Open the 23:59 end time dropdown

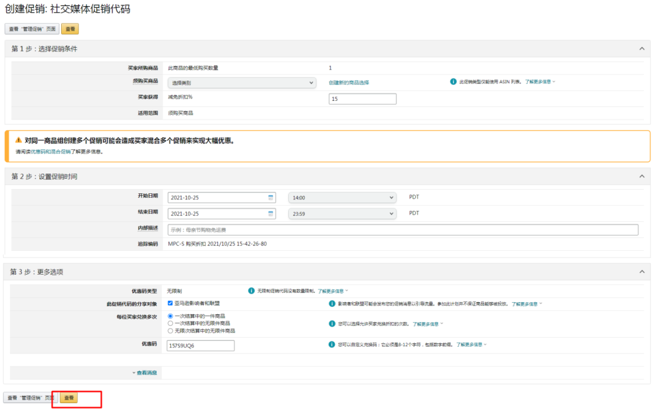(342, 213)
